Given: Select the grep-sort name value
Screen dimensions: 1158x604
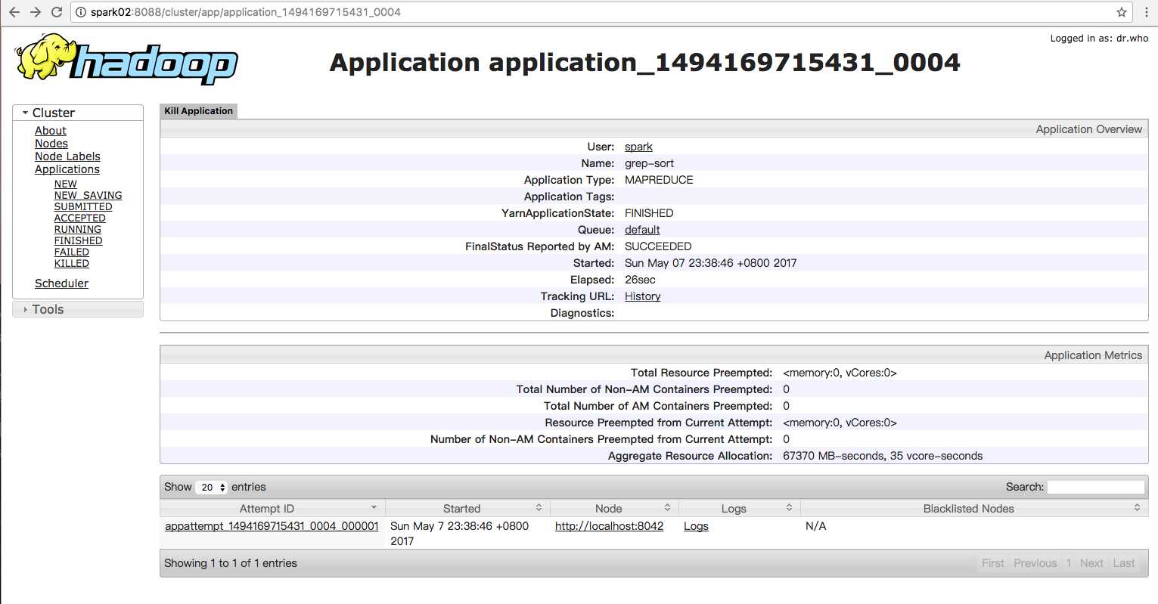Looking at the screenshot, I should (x=649, y=163).
